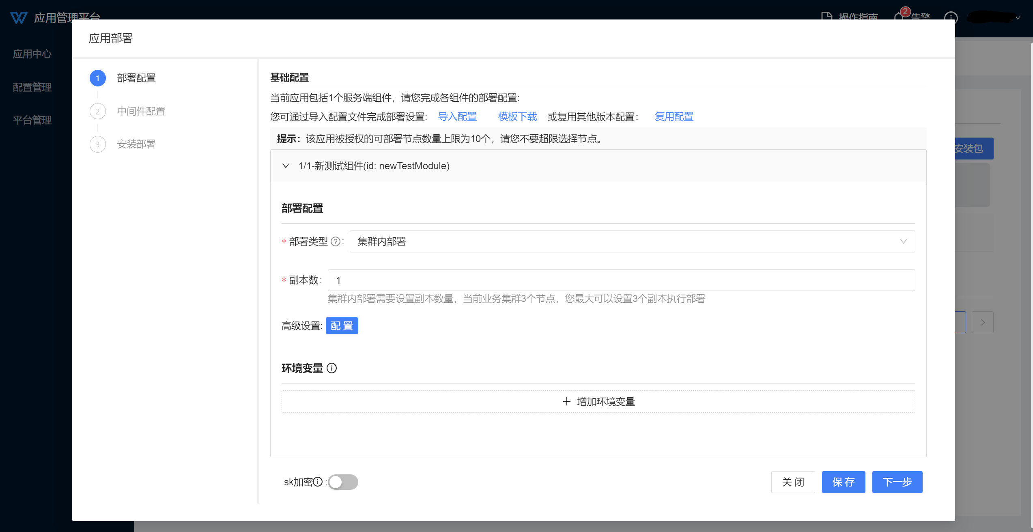Toggle the sk加密 switch

click(343, 482)
